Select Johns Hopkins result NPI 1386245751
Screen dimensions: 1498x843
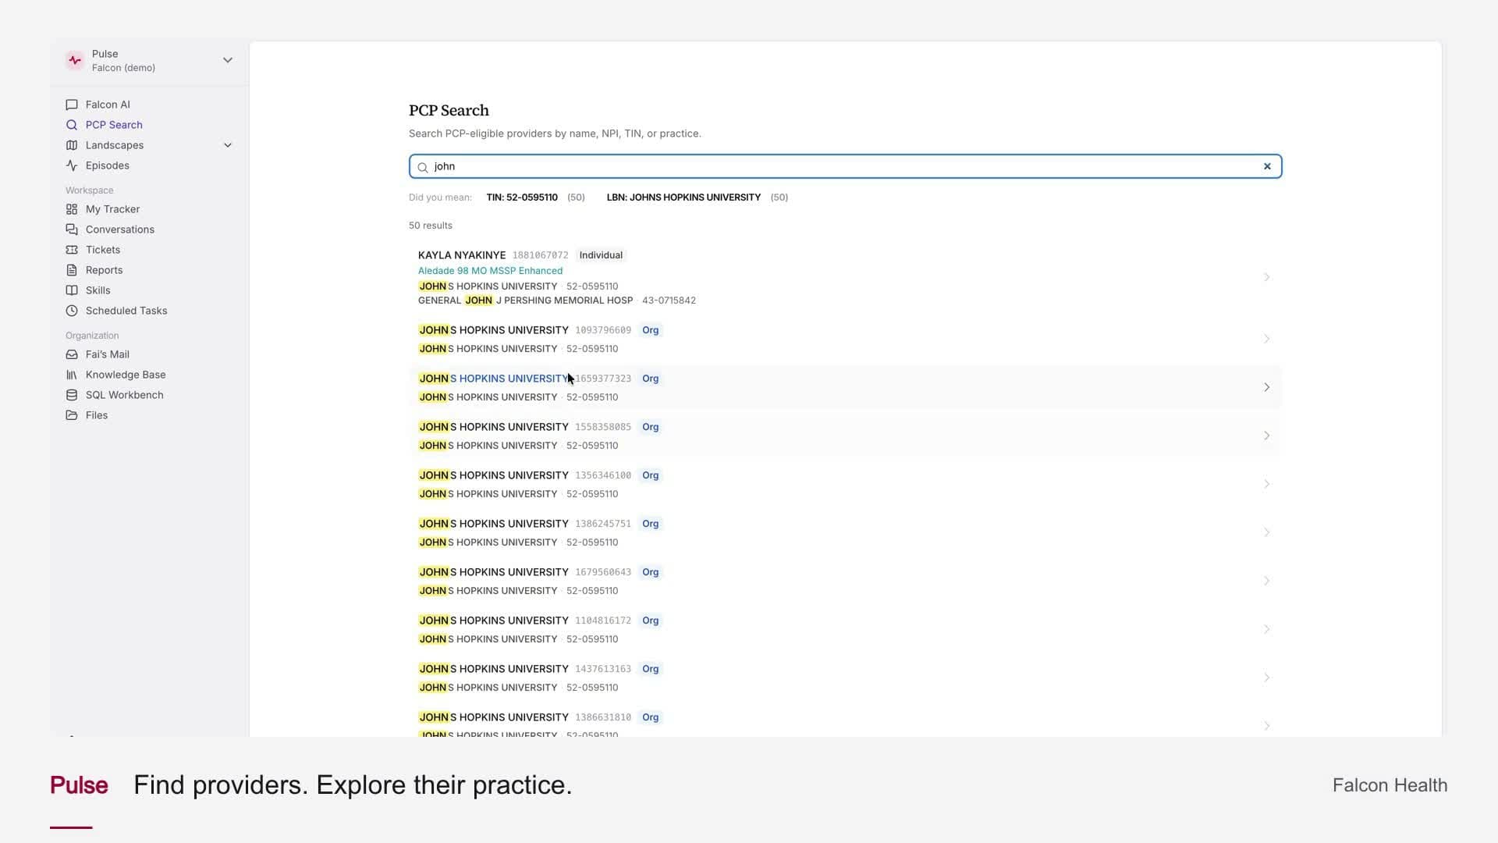[x=846, y=532]
